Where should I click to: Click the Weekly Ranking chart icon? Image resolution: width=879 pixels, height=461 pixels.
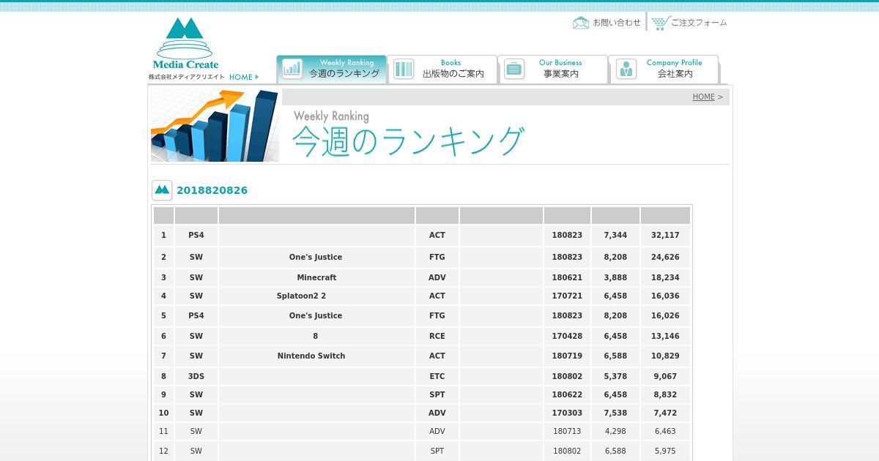coord(292,69)
